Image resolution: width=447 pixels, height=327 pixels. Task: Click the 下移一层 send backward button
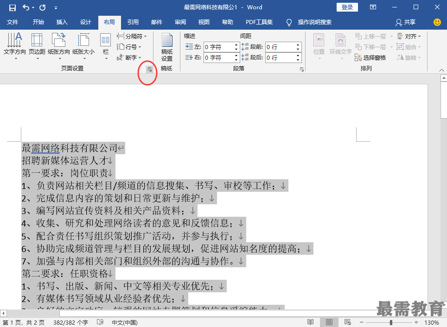(x=370, y=47)
